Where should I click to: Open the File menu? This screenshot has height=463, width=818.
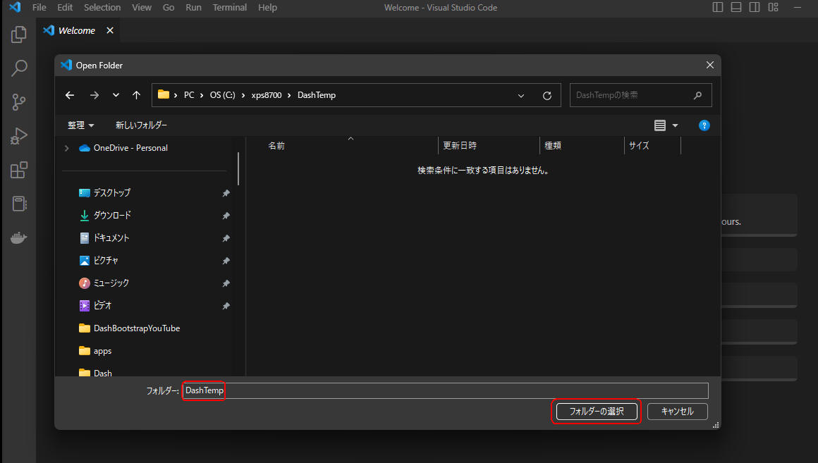[x=39, y=7]
